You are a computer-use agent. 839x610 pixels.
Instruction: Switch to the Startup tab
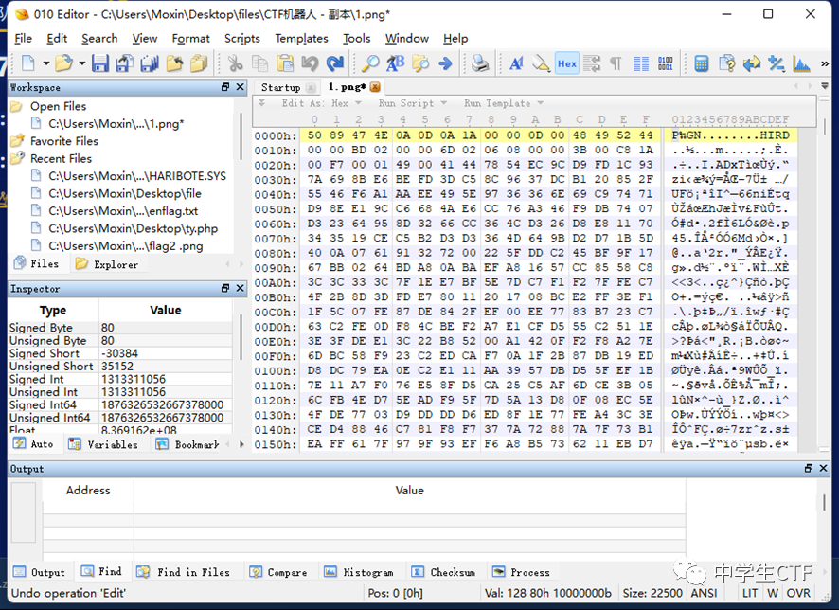tap(281, 87)
